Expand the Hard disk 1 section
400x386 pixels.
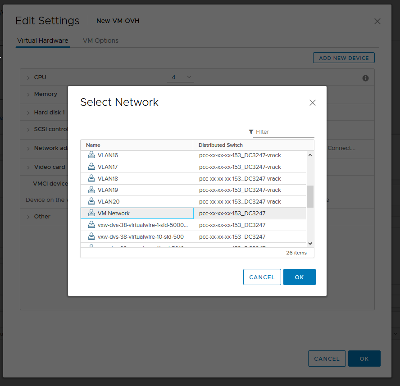point(28,112)
